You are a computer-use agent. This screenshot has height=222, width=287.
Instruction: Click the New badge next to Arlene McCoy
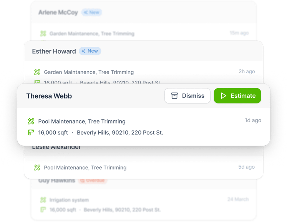(92, 12)
